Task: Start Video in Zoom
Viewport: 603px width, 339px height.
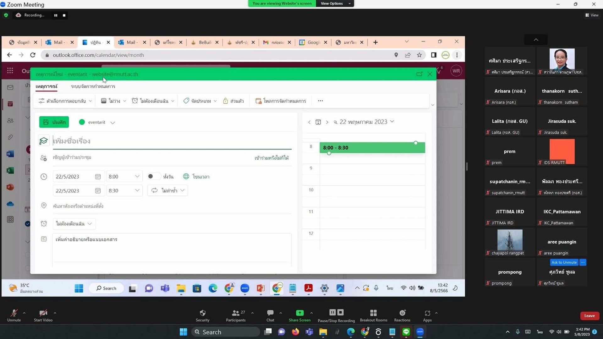Action: pos(43,315)
